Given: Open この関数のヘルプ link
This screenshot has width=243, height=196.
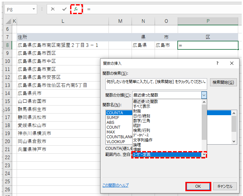Looking at the screenshot, I should point(115,185).
